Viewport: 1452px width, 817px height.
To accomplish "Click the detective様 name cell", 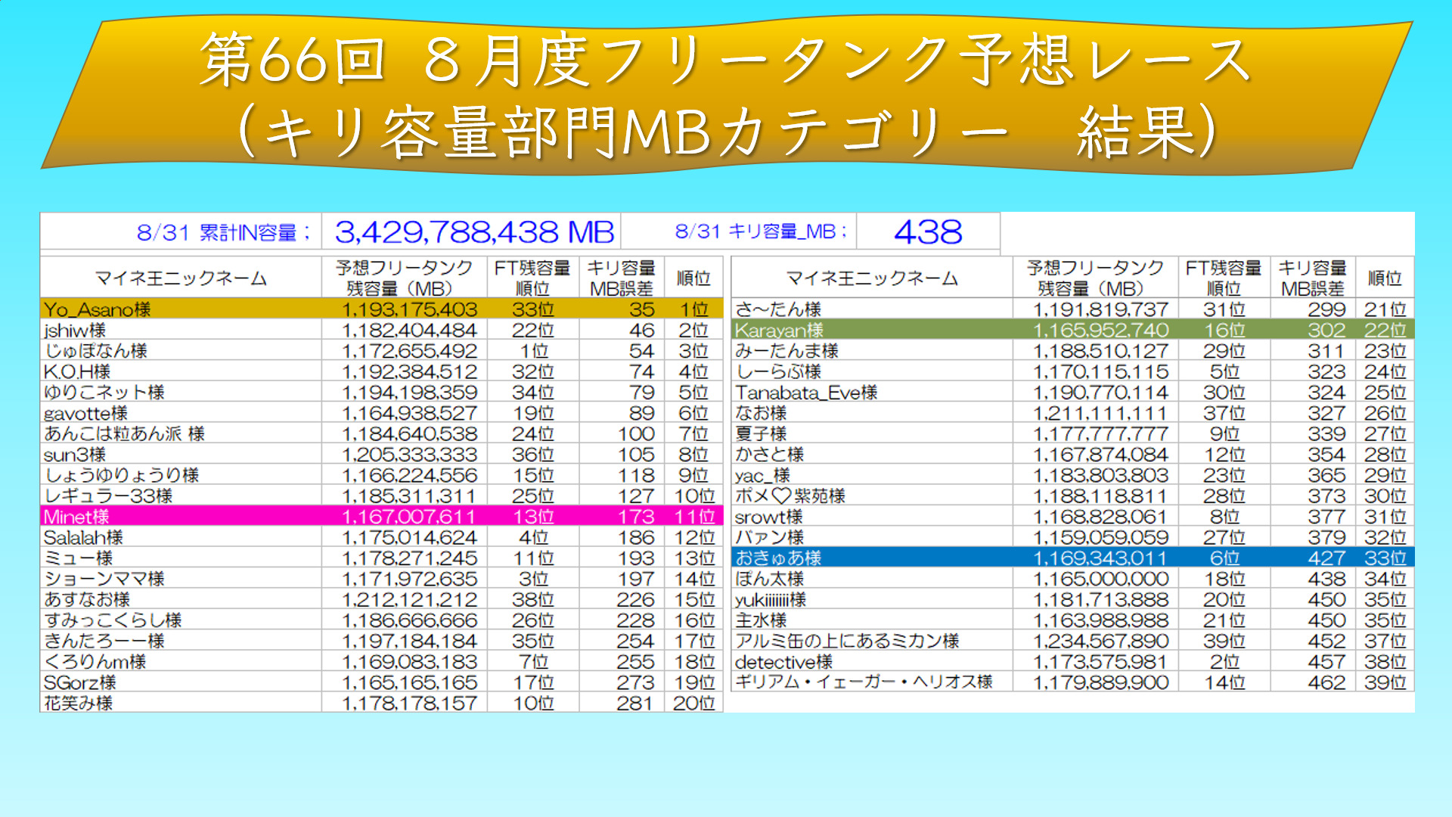I will coord(783,662).
